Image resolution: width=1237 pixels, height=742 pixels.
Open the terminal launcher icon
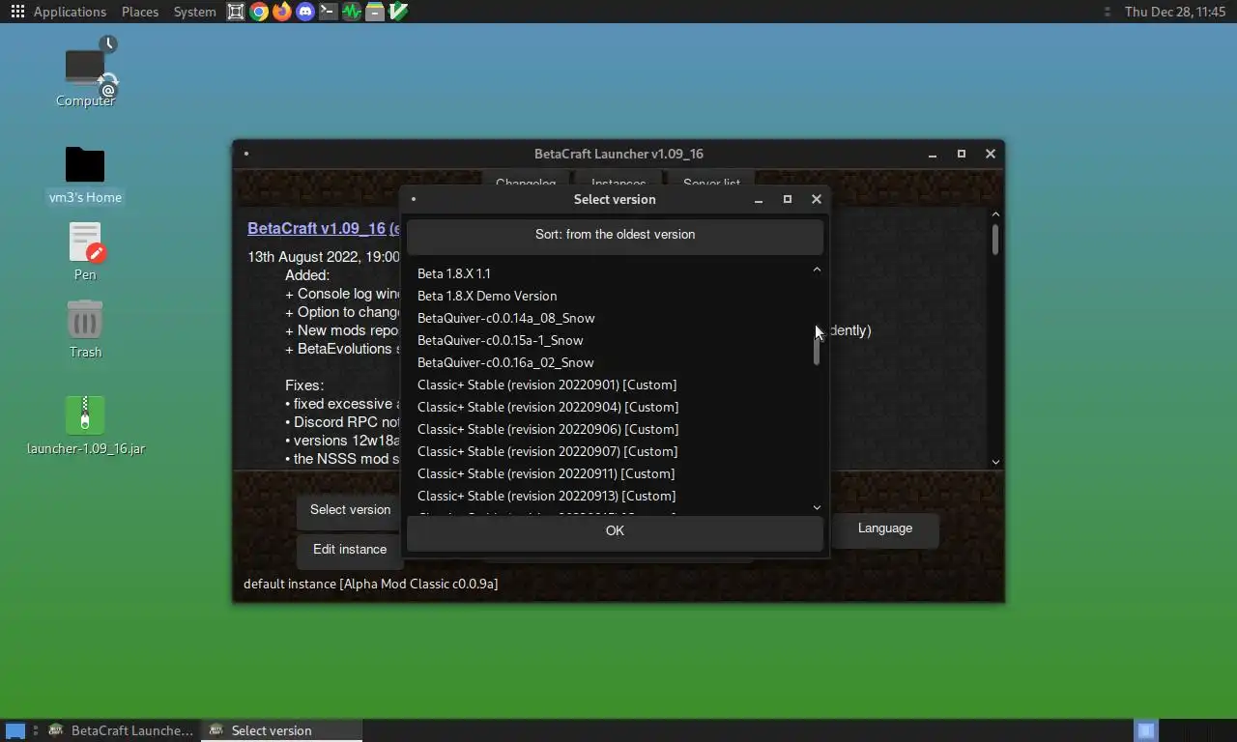329,12
